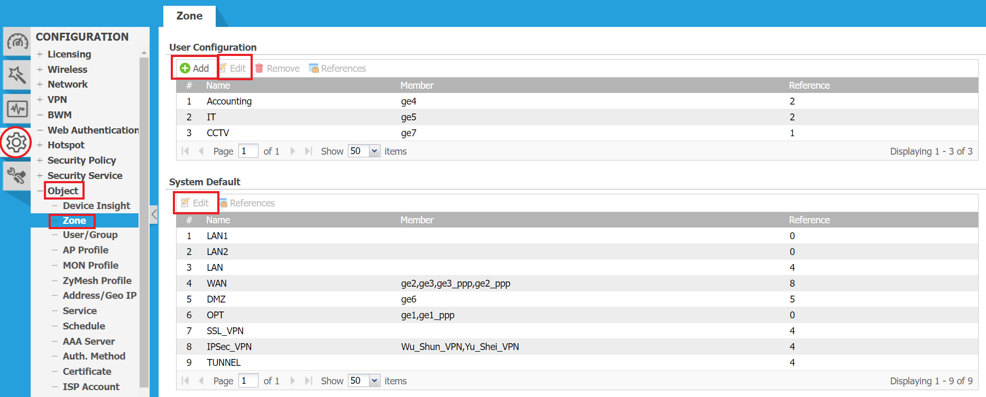Go to last page in System Default

[309, 381]
